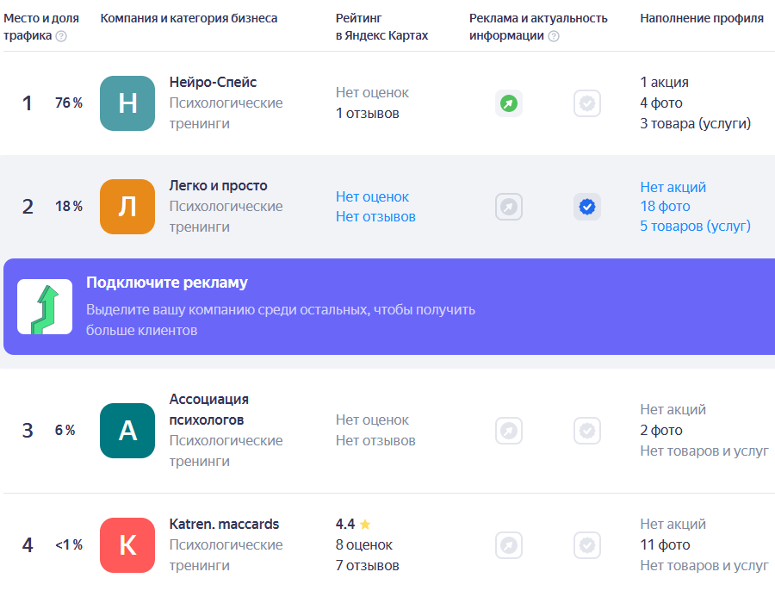775x603 pixels.
Task: Open the 'Нет акций' link for Легко и просто
Action: (673, 187)
